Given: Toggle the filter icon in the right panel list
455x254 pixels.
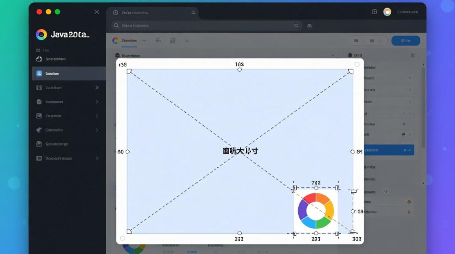Looking at the screenshot, I should point(404,124).
